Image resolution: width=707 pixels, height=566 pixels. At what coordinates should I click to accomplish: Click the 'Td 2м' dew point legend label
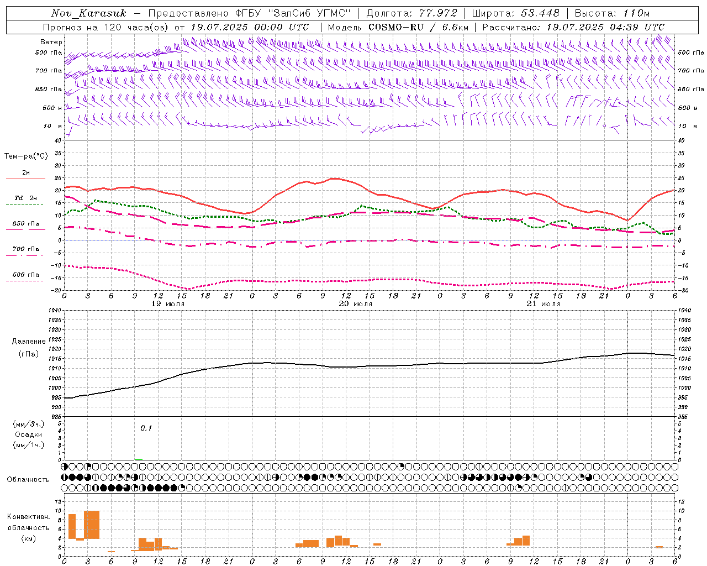(x=26, y=198)
